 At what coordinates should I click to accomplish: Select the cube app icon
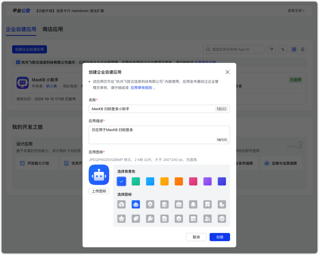(x=121, y=204)
